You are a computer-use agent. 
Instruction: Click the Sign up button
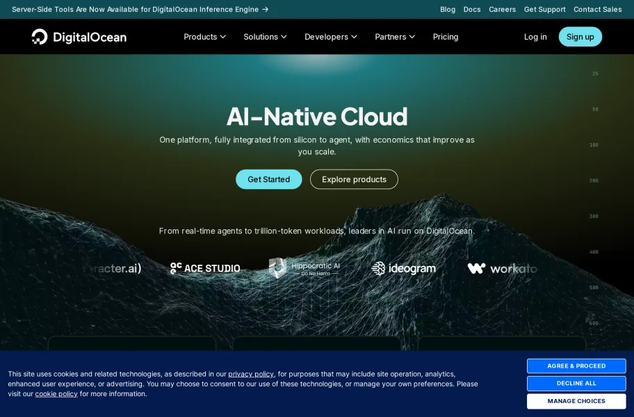(580, 37)
